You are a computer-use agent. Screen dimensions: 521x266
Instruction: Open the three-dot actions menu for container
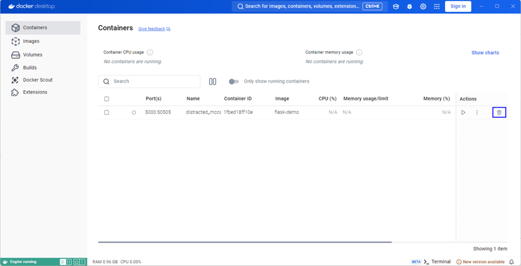[x=477, y=112]
